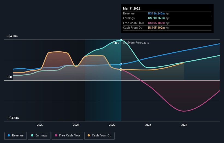Click the Earnings value R$390.769m in tooltip
The image size is (224, 143).
[x=156, y=18]
